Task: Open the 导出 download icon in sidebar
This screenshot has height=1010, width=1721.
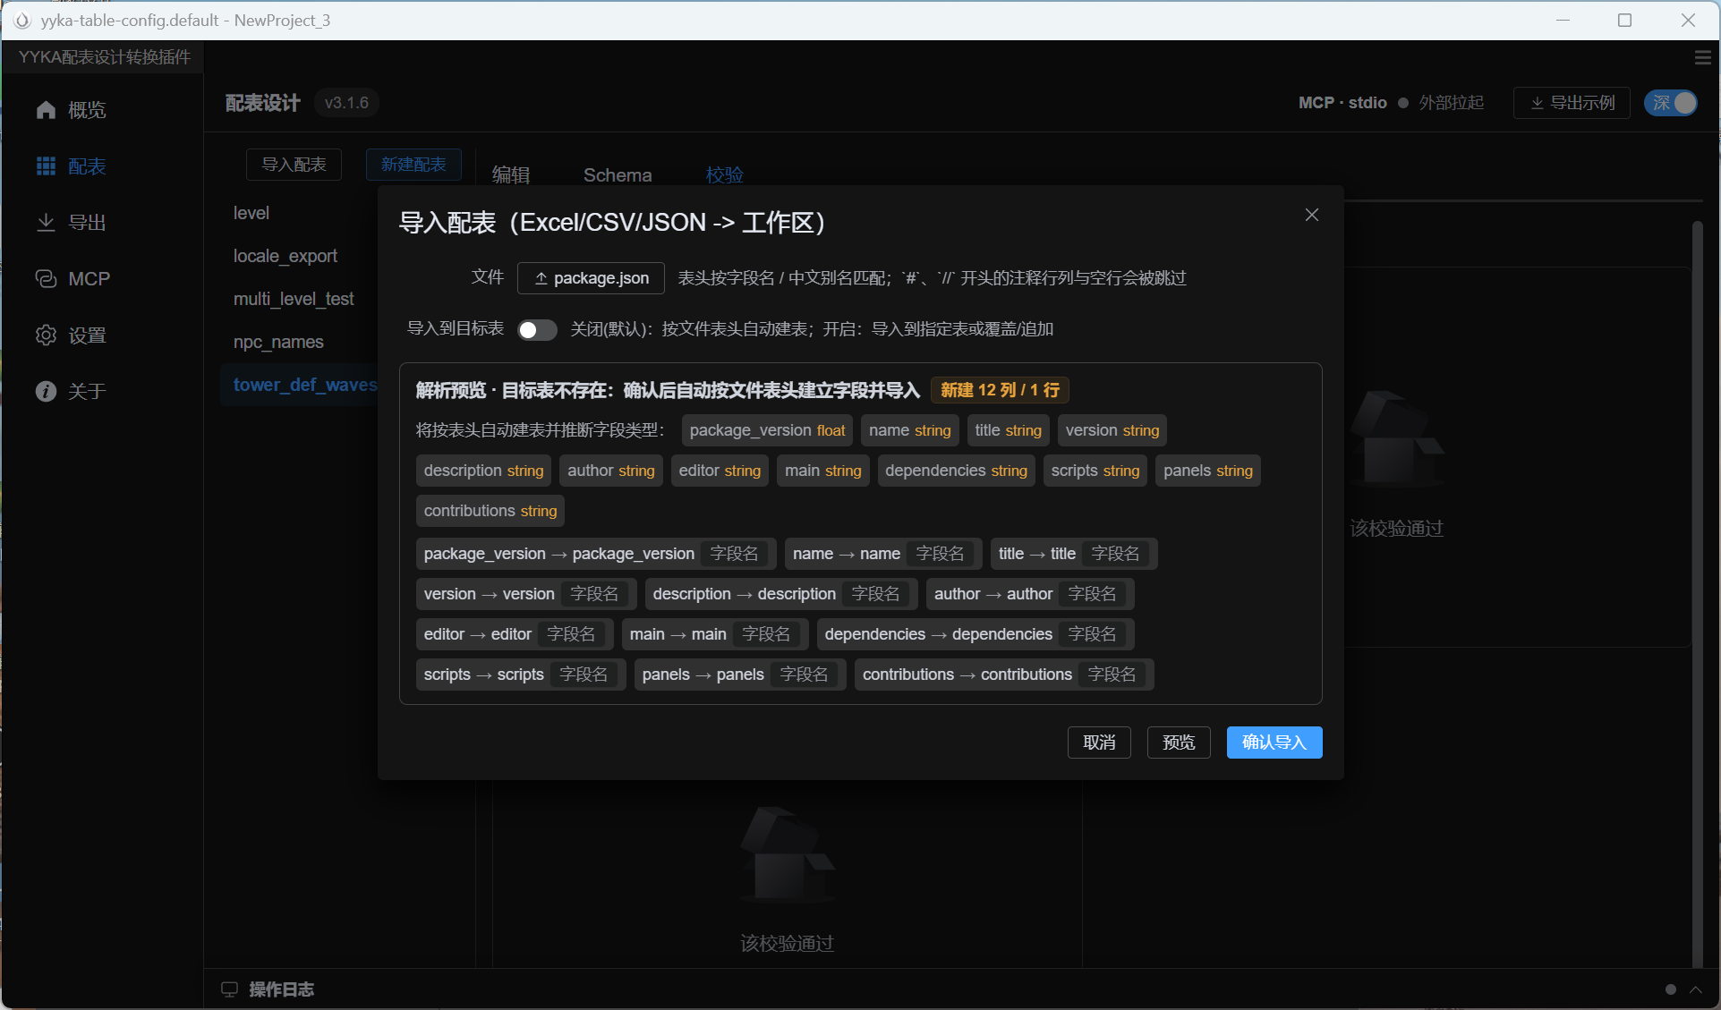Action: click(x=46, y=222)
